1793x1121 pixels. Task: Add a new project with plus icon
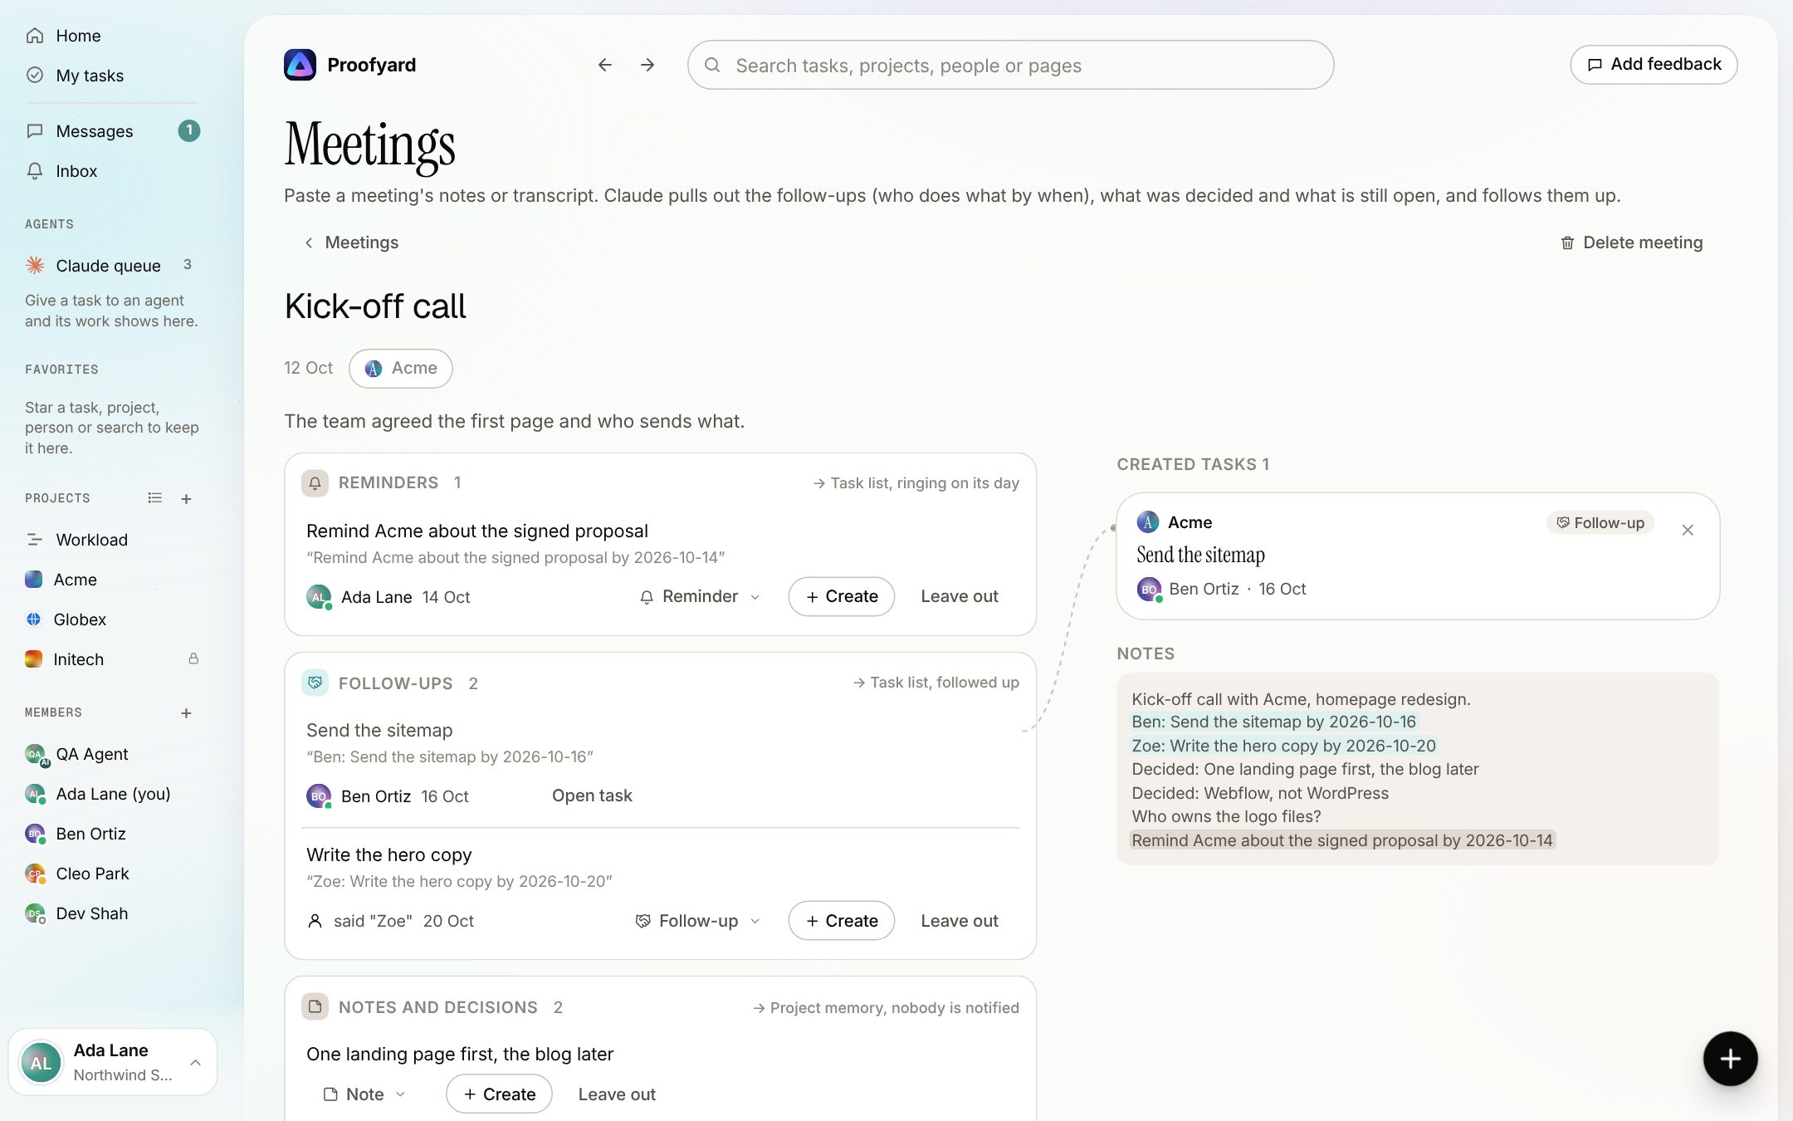pos(186,499)
